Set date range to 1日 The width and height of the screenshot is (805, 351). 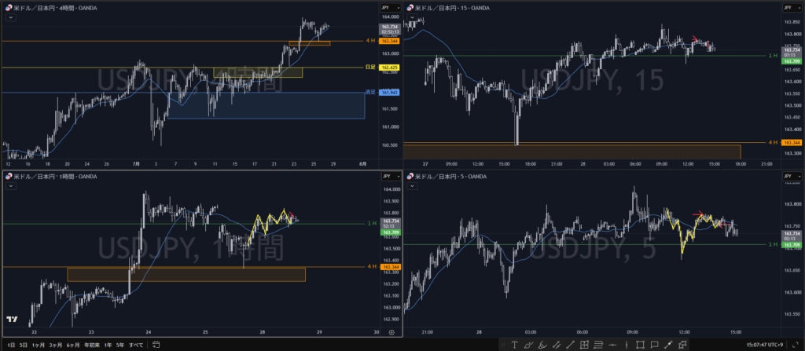pos(11,345)
